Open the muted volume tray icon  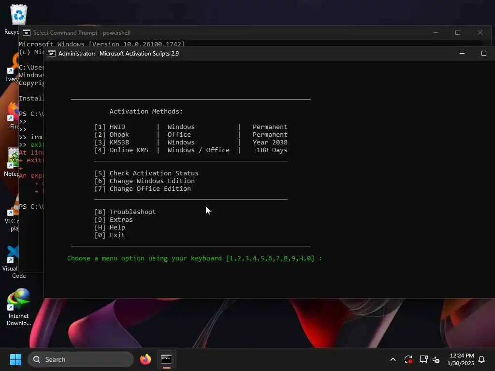coord(437,359)
